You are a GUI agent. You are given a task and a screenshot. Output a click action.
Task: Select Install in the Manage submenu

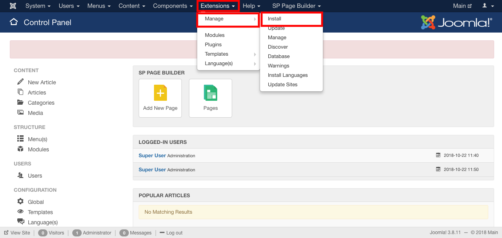(291, 19)
